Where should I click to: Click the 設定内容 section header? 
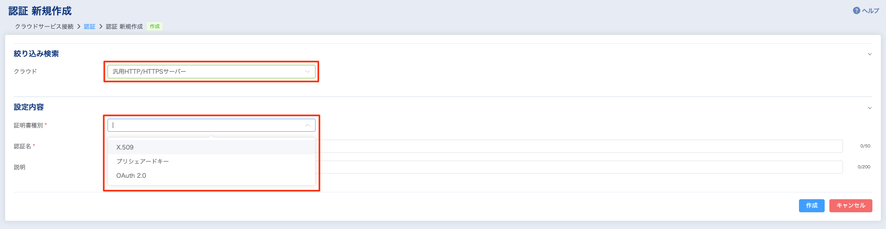point(29,107)
